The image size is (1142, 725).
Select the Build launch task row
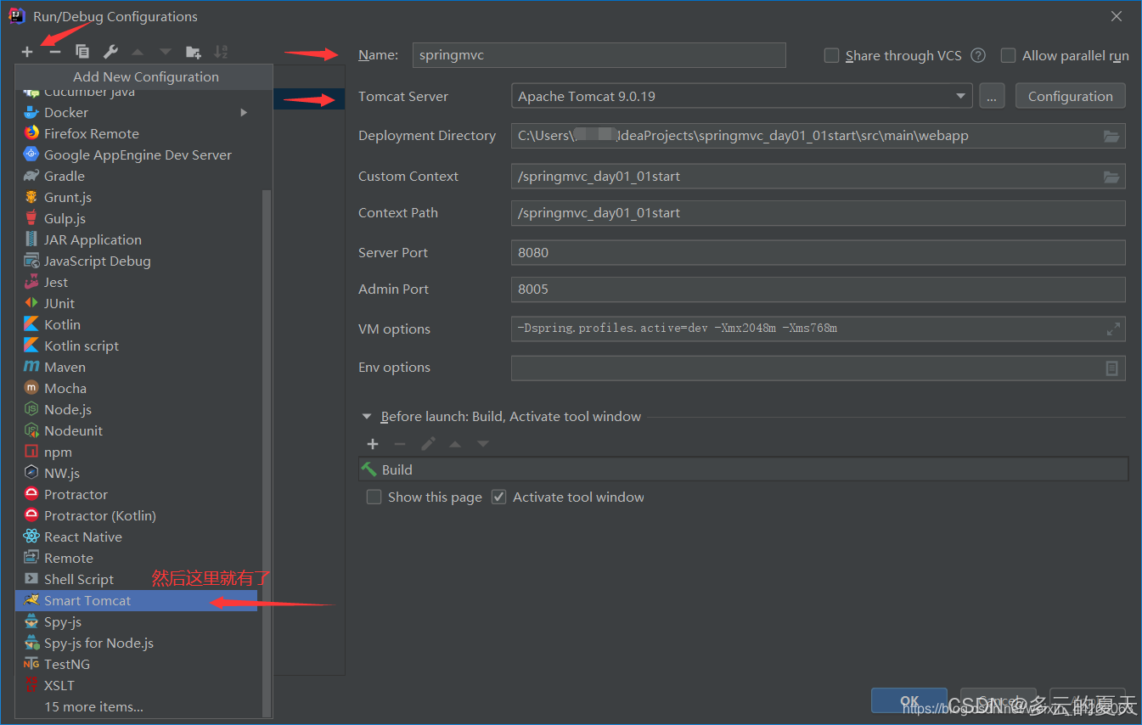pos(743,469)
